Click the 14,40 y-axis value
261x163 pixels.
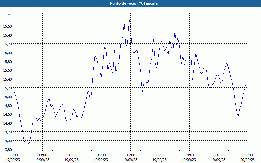coord(8,123)
